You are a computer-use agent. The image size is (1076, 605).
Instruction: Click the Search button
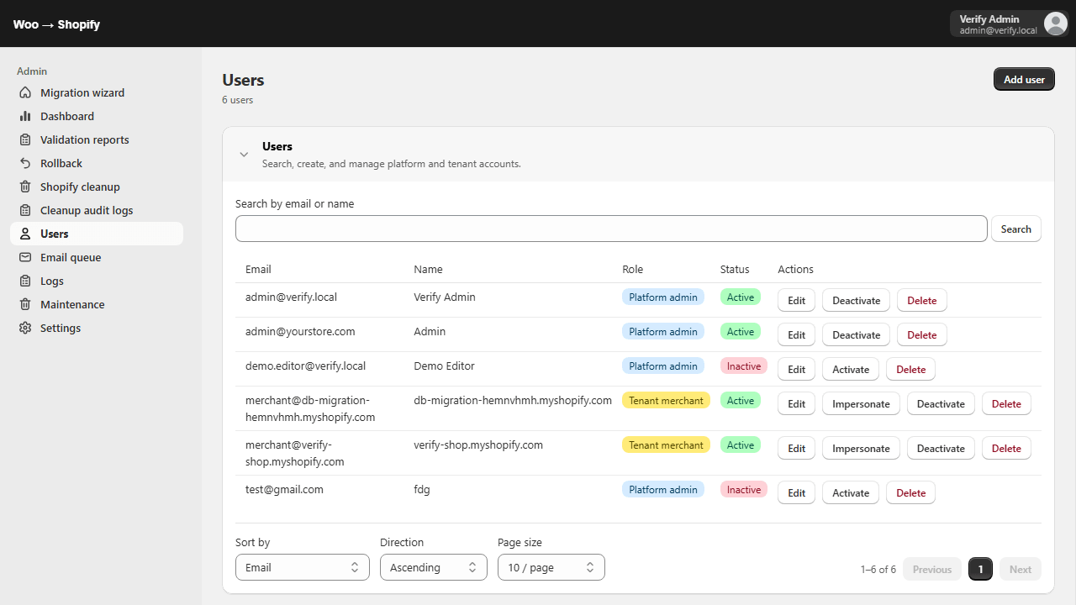click(1015, 229)
